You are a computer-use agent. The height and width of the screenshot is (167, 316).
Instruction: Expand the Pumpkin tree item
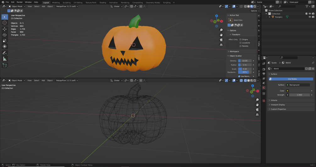[x=269, y=17]
